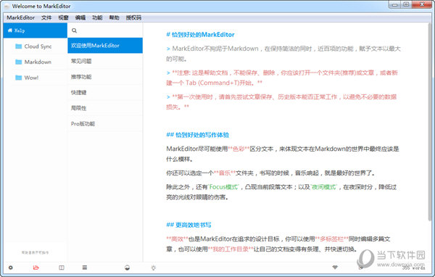Screen dimensions: 435x277
Task: Open the Markdown folder
Action: click(x=36, y=62)
